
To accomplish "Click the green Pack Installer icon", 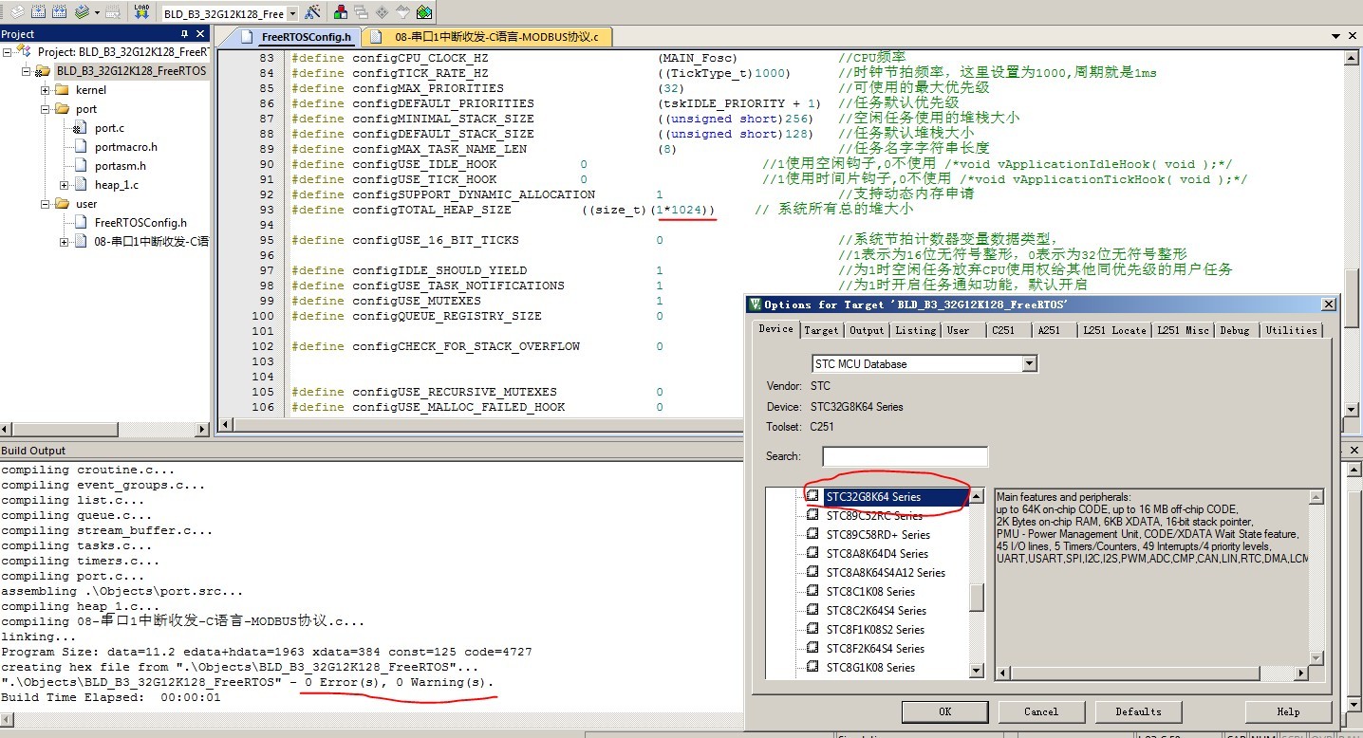I will (423, 12).
